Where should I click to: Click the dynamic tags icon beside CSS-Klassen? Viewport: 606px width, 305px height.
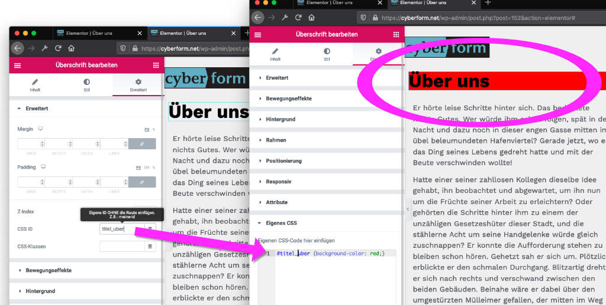point(150,246)
